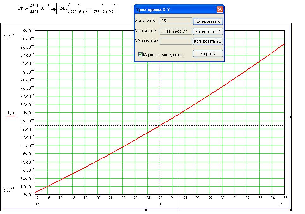Click the trace crosshair intersection on the red curve

[x=160, y=125]
